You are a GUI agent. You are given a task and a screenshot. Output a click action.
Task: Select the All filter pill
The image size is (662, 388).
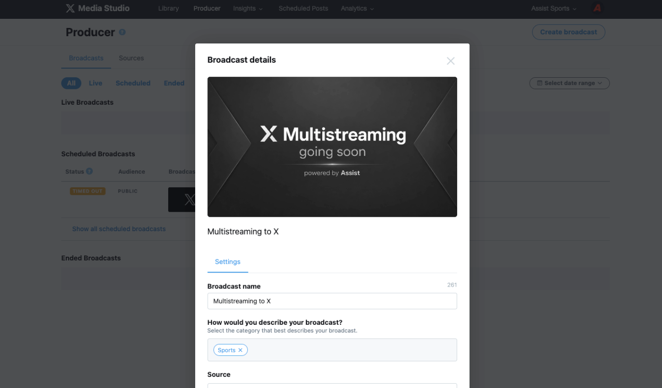click(71, 83)
